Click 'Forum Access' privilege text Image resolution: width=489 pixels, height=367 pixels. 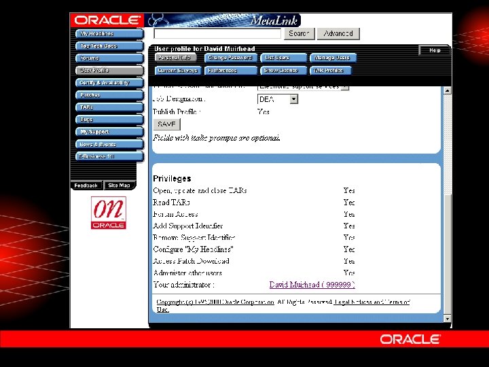(x=176, y=214)
